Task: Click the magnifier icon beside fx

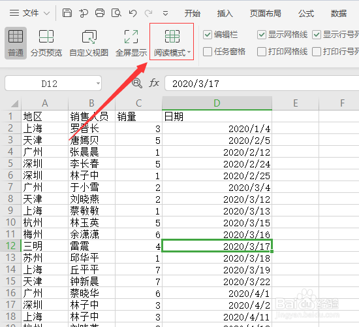Action: (137, 83)
